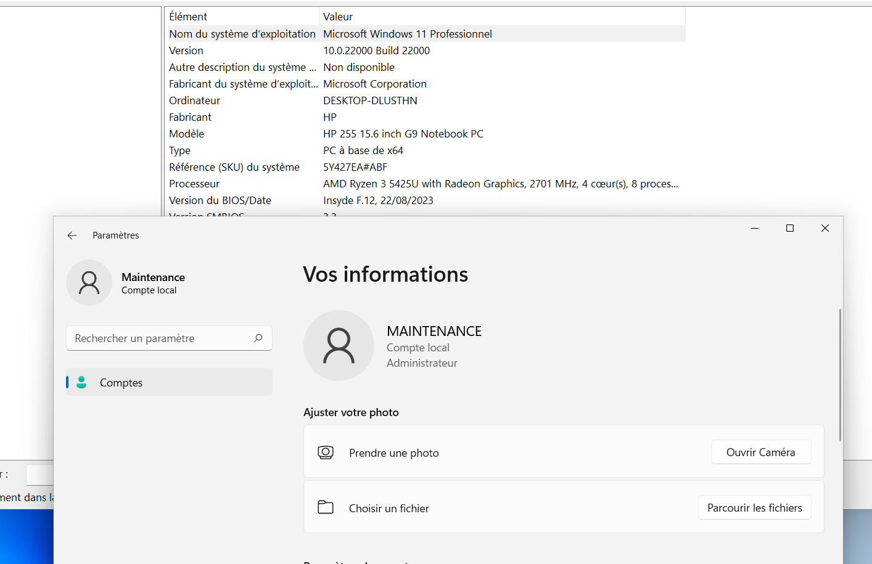Click the camera icon next to Prendre une photo

[326, 452]
